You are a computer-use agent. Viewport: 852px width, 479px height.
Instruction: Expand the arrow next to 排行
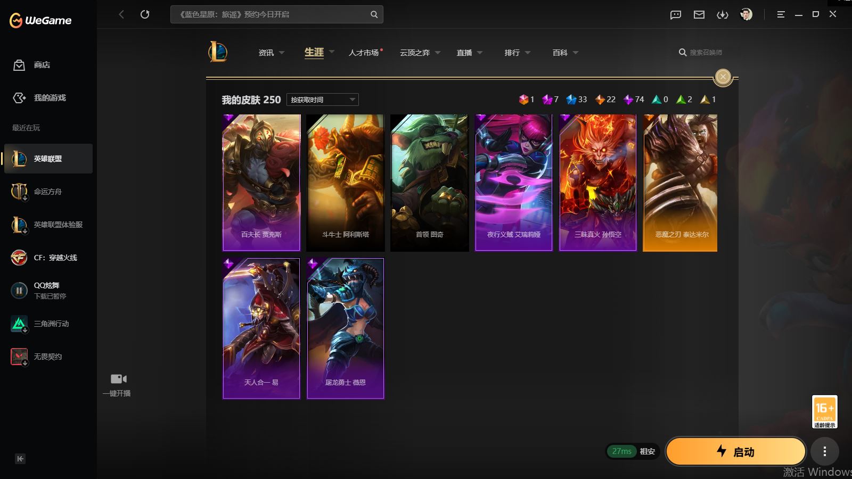click(x=528, y=53)
